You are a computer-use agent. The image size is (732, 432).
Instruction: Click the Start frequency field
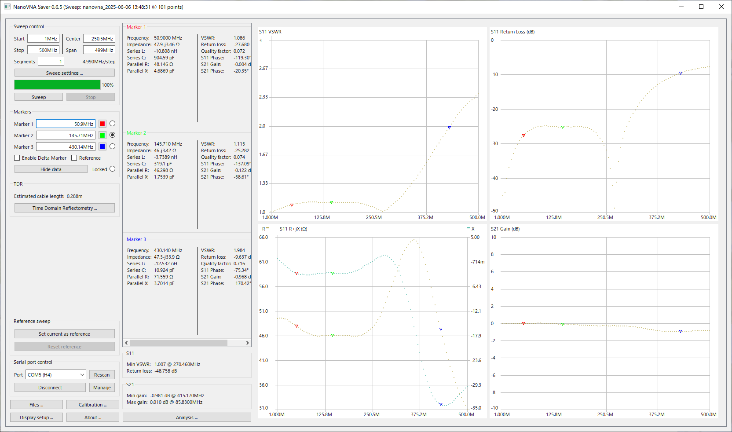[x=44, y=39]
